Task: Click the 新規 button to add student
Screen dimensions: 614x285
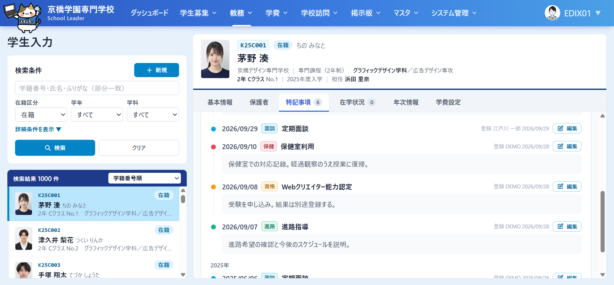Action: (x=157, y=70)
